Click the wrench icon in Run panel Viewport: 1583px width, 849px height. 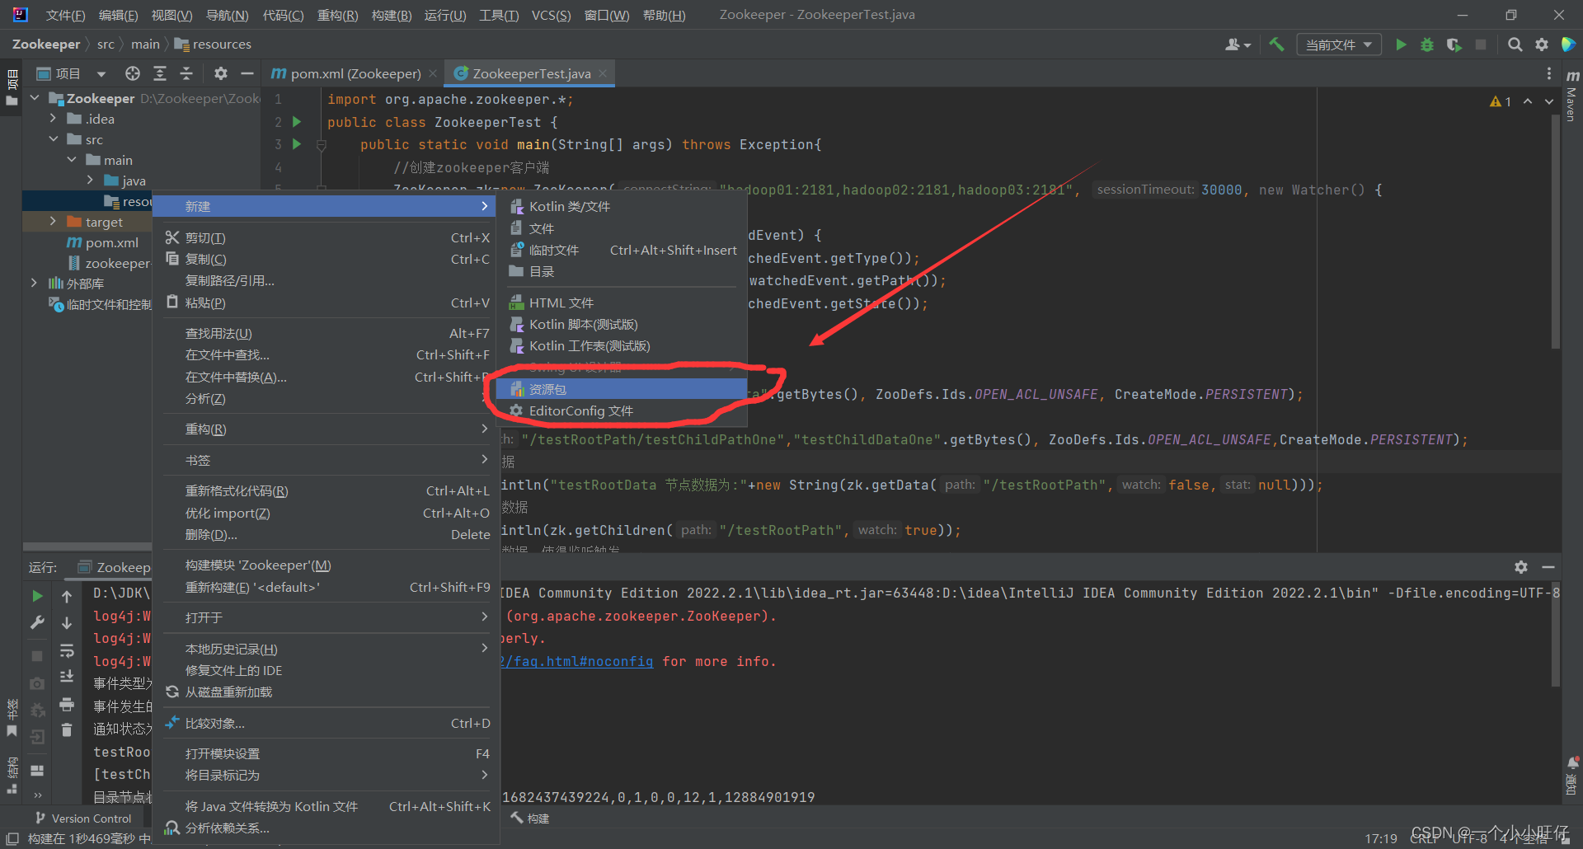pyautogui.click(x=37, y=622)
